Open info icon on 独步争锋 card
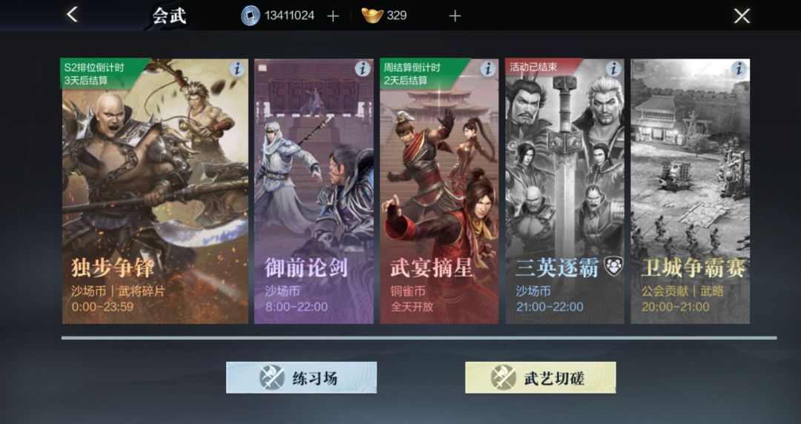The height and width of the screenshot is (424, 801). pyautogui.click(x=237, y=68)
